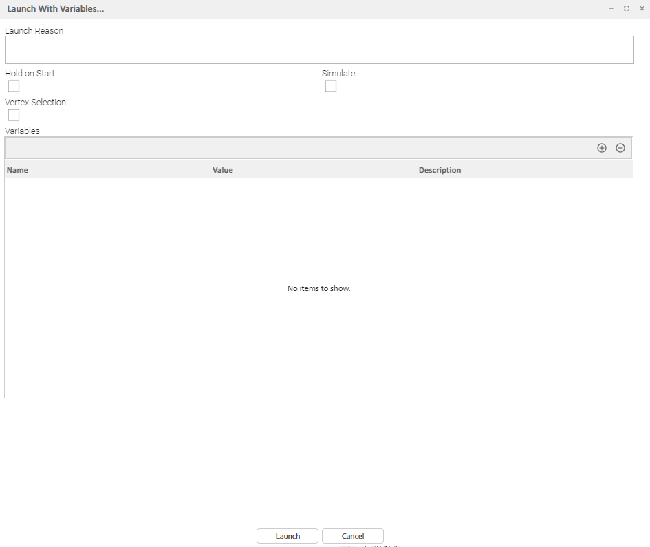This screenshot has width=650, height=547.
Task: Check the Vertex Selection box
Action: (14, 115)
